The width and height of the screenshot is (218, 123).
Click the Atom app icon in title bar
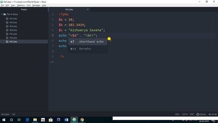coord(2,2)
